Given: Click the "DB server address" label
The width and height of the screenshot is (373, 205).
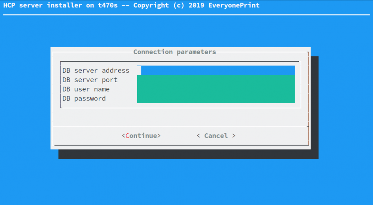Looking at the screenshot, I should (96, 71).
